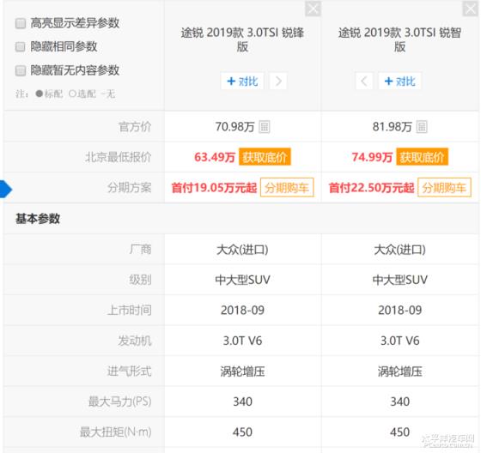Select 3.0T V6 in the 锐锋版 column
Screen dimensions: 481x453
[242, 341]
